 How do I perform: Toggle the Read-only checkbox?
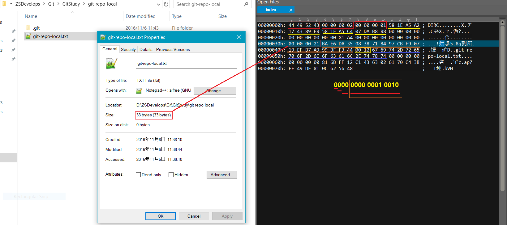(x=138, y=175)
